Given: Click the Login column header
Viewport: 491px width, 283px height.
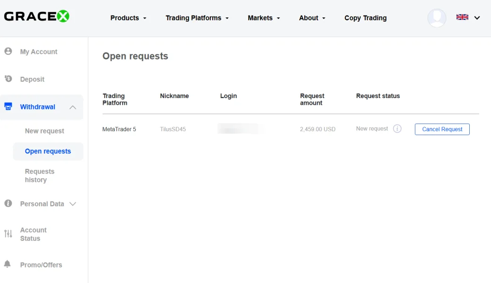Looking at the screenshot, I should 228,96.
